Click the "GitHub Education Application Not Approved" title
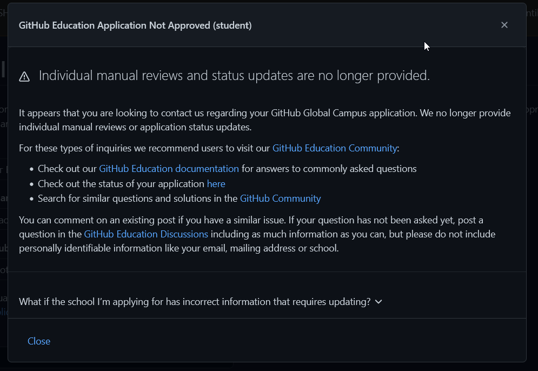Screen dimensions: 538x371 135,25
